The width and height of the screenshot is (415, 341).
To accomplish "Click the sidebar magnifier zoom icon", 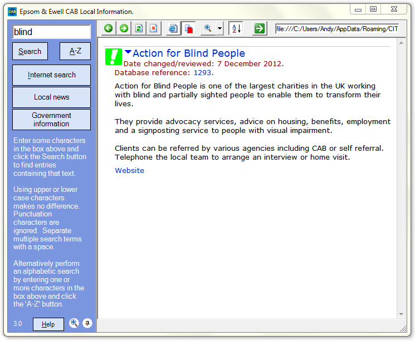I will (74, 323).
